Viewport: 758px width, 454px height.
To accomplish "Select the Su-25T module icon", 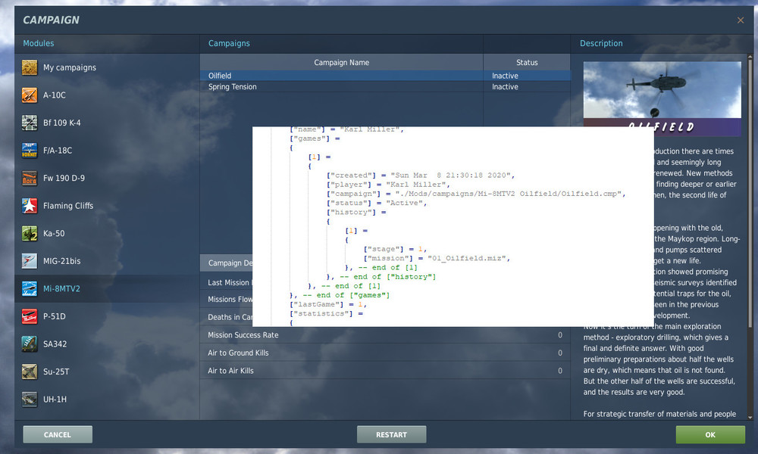I will pyautogui.click(x=30, y=372).
